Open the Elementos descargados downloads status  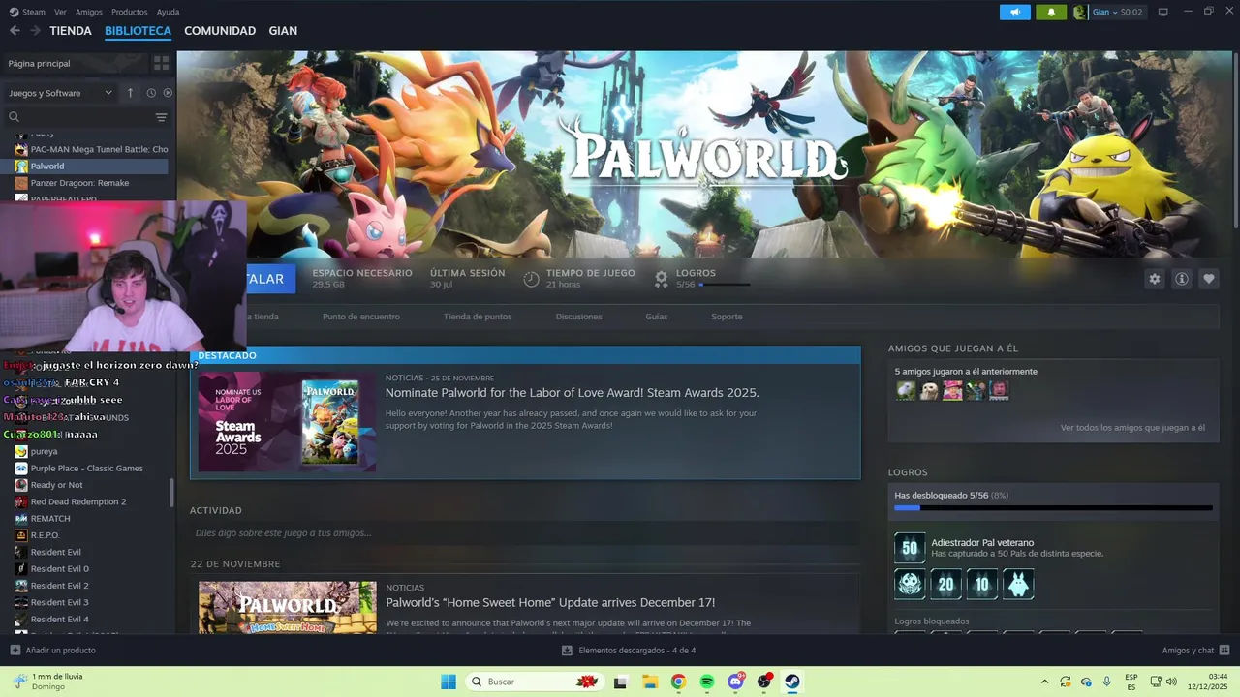629,651
